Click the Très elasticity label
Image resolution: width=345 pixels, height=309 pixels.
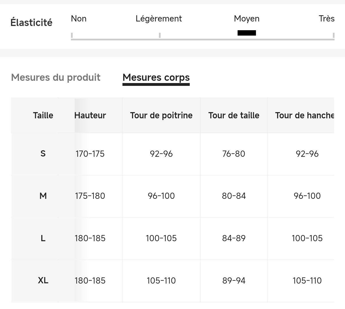(326, 19)
